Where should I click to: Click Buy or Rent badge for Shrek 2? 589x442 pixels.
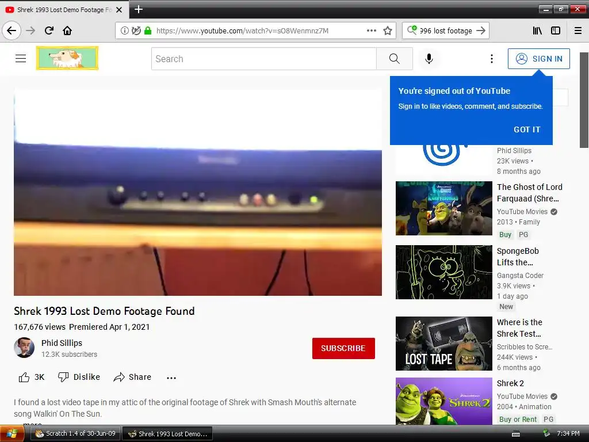[x=518, y=419]
